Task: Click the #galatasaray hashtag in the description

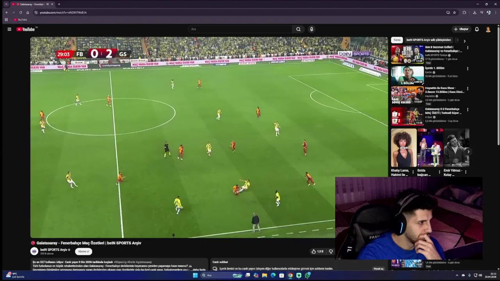Action: 144,262
